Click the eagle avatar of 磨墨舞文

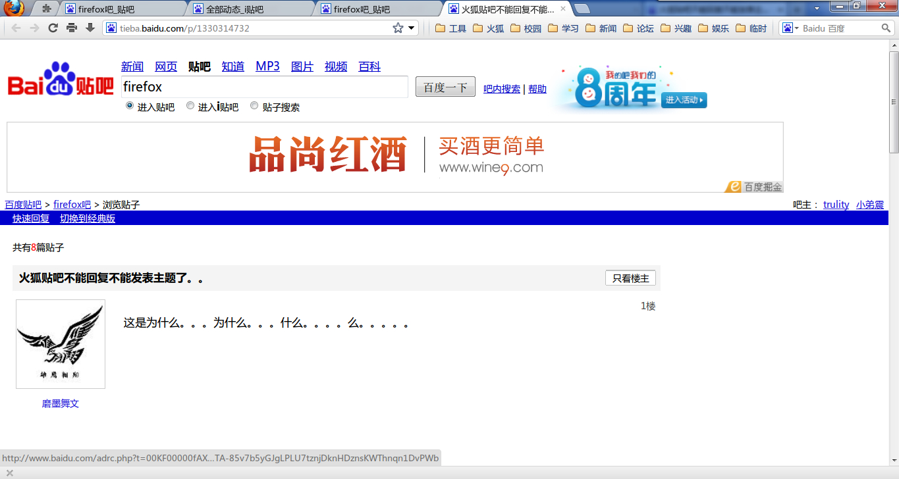click(x=61, y=344)
